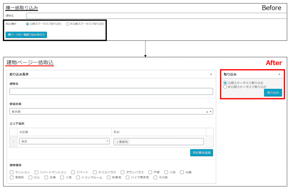Tick the その他 checkbox
The height and width of the screenshot is (189, 291).
[x=155, y=178]
